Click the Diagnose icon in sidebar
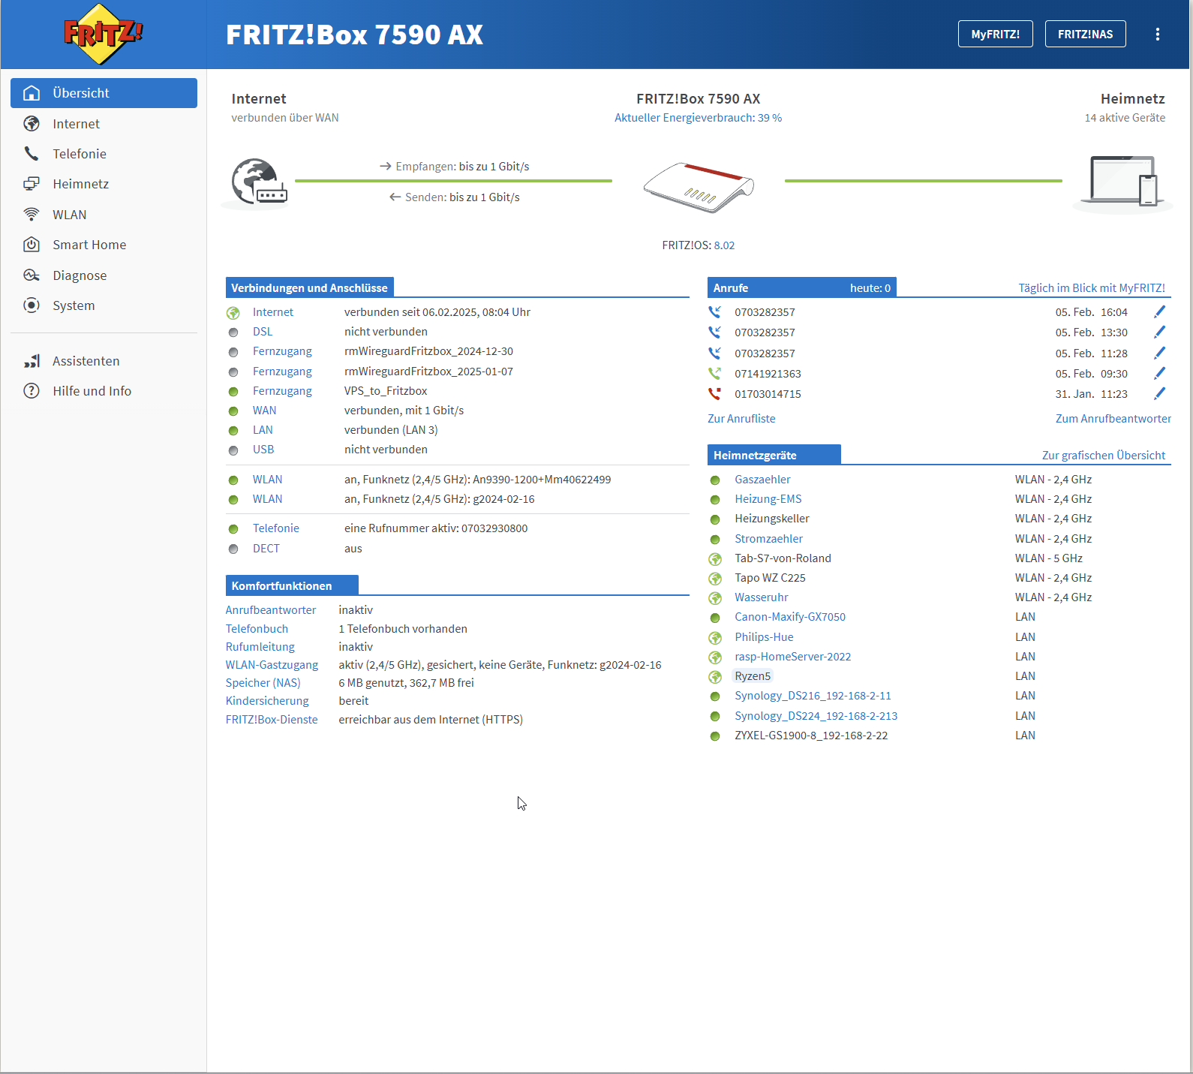Image resolution: width=1193 pixels, height=1074 pixels. (x=32, y=275)
